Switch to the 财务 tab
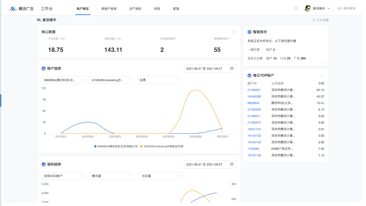 point(157,9)
